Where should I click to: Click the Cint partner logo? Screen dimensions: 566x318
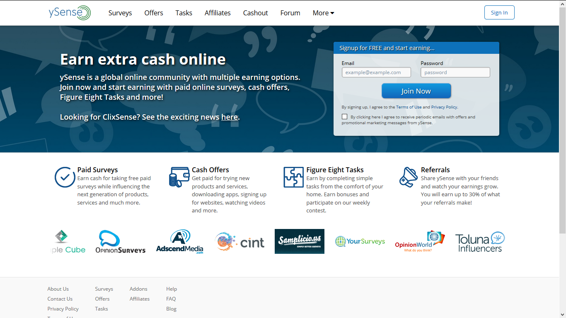tap(240, 241)
